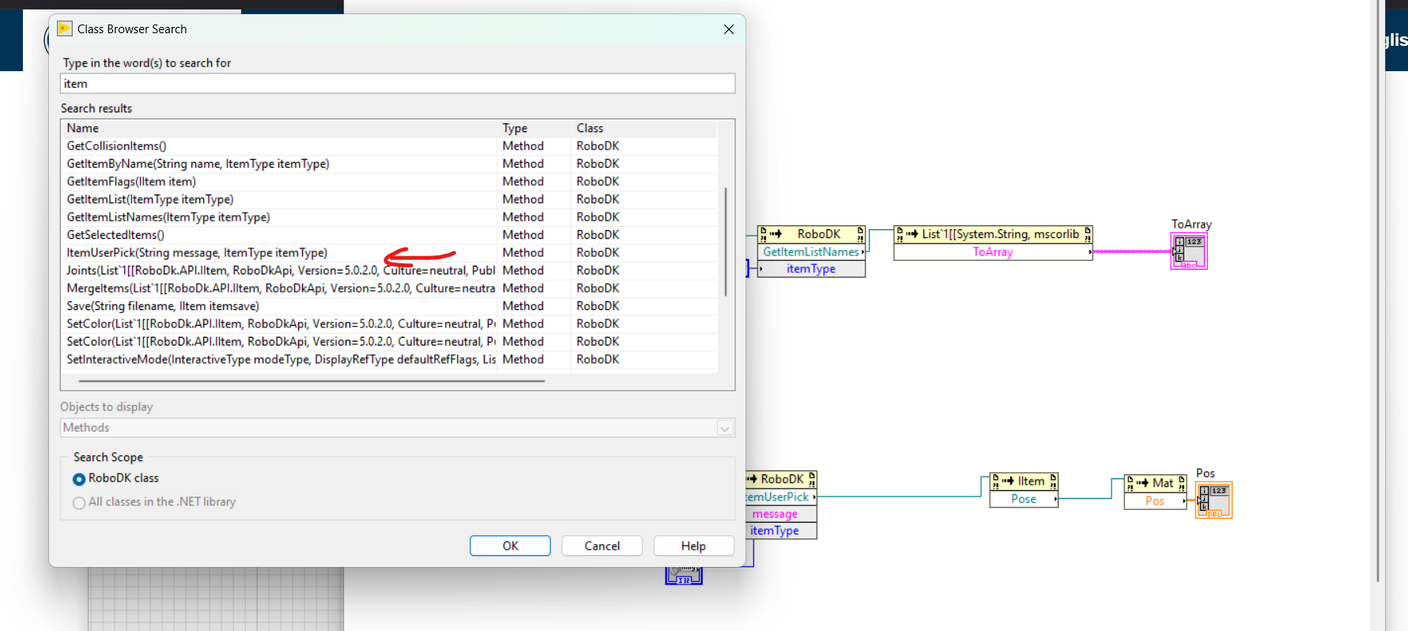Viewport: 1408px width, 631px height.
Task: Click the Mat property node header
Action: pyautogui.click(x=1155, y=482)
